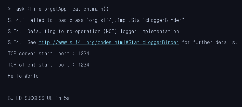Click the Task :FireForgetApplication.main() line

tap(58, 9)
